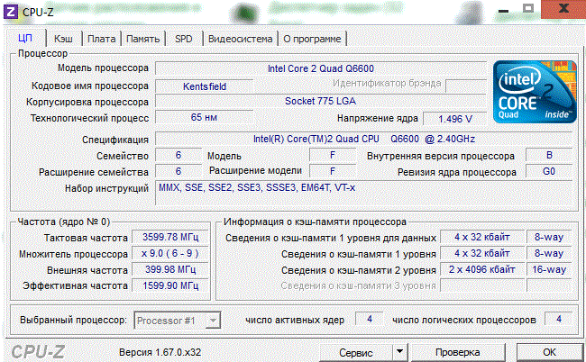Switch to the Память tab
The image size is (586, 362).
tap(142, 39)
